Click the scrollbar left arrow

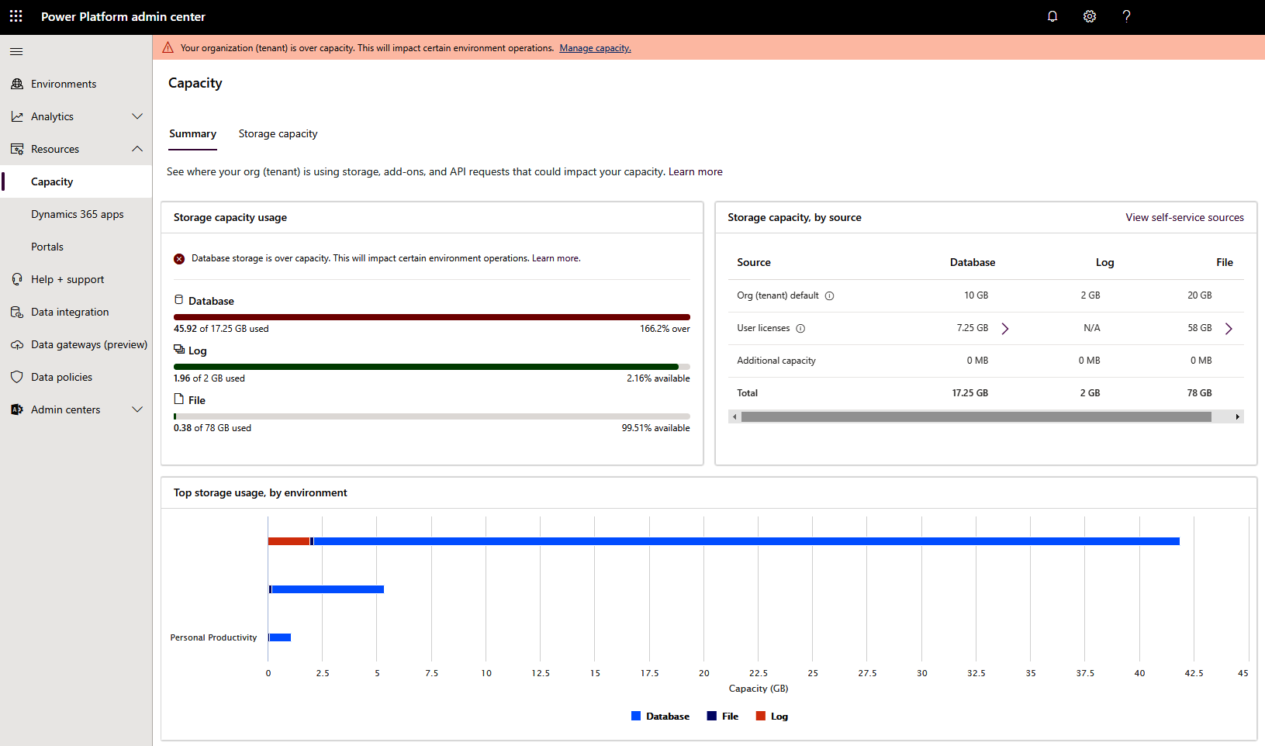tap(734, 416)
